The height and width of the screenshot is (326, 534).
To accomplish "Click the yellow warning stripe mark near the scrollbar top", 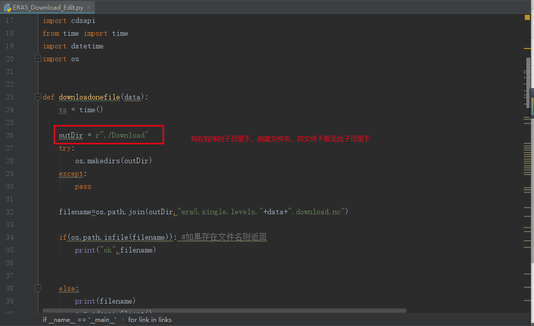I will point(527,48).
